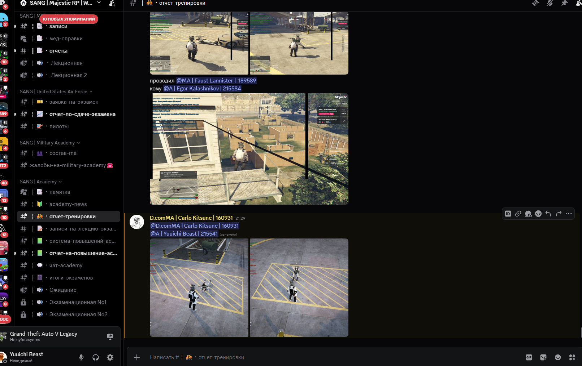Screen dimensions: 582x366
Task: Collapse SANG | Military Academy category
Action: tap(50, 143)
